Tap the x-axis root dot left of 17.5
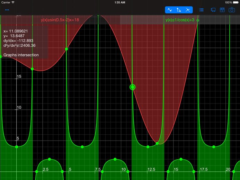The image size is (240, 180). pos(194,172)
